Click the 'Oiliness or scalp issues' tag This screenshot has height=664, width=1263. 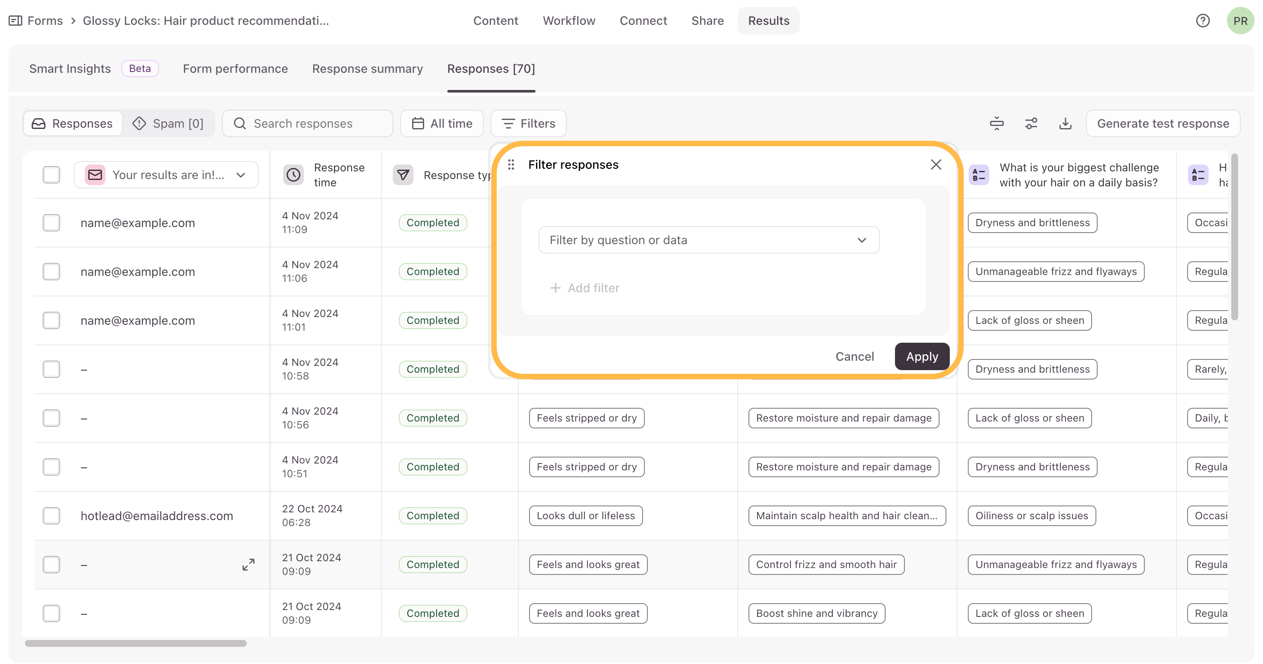1032,516
